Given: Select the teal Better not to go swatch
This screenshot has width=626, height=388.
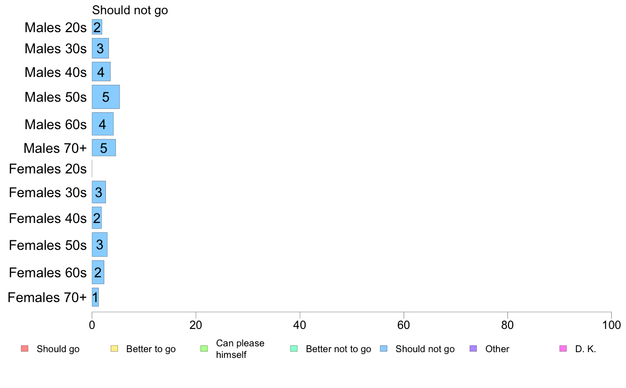Looking at the screenshot, I should click(x=294, y=348).
